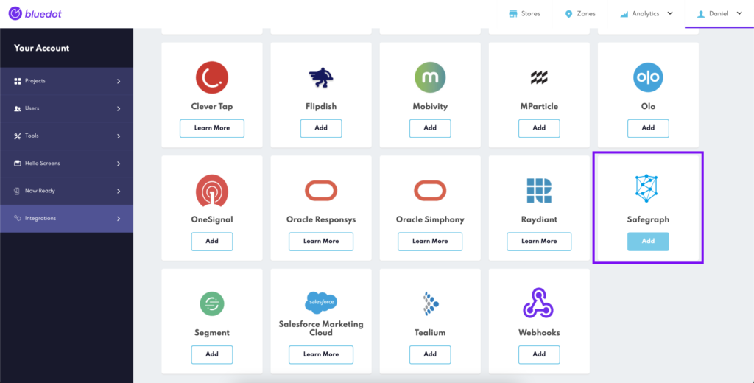Click the Safegraph card title
The width and height of the screenshot is (754, 383).
[648, 219]
